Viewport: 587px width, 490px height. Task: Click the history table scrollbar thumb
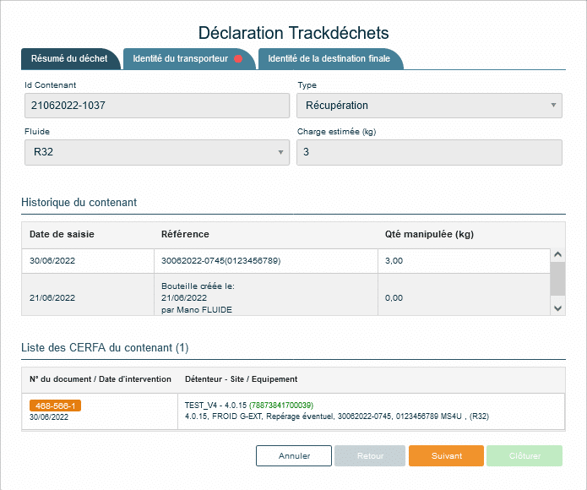pyautogui.click(x=557, y=277)
